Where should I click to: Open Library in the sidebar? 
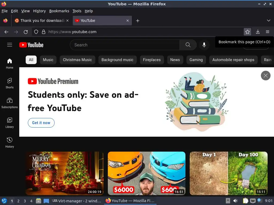pyautogui.click(x=10, y=123)
